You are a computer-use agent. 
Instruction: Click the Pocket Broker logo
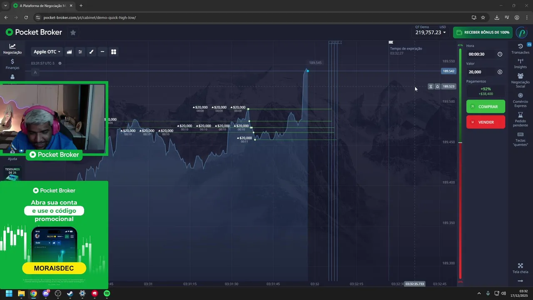34,32
